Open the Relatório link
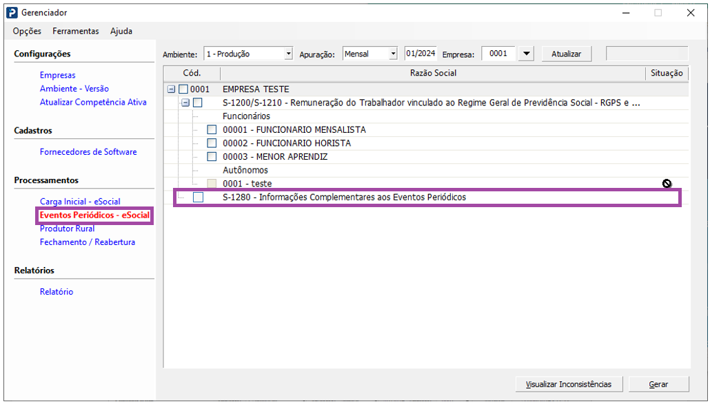This screenshot has height=404, width=710. point(57,292)
